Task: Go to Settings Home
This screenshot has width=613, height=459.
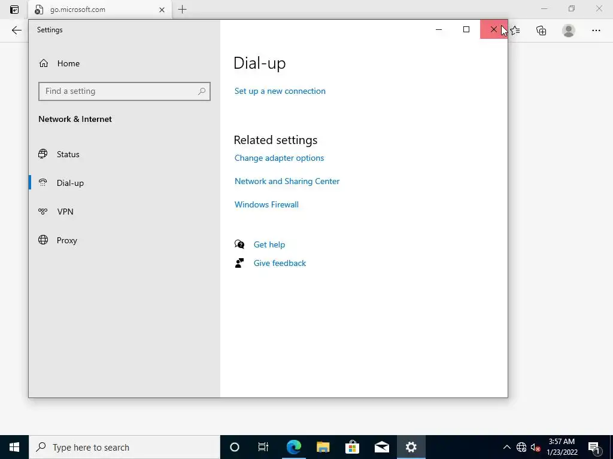Action: click(59, 63)
